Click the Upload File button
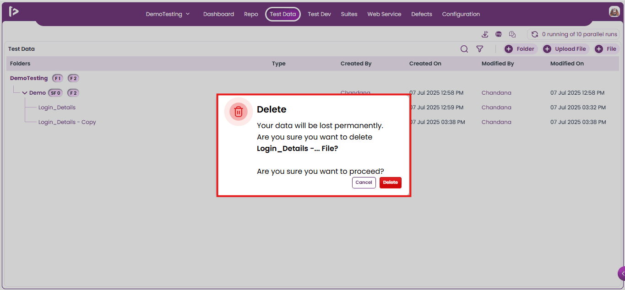 [x=565, y=49]
